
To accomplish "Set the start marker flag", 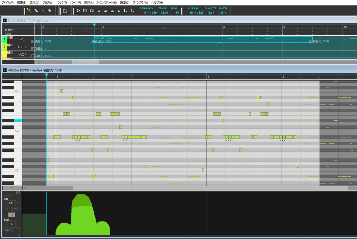I will tap(126, 11).
